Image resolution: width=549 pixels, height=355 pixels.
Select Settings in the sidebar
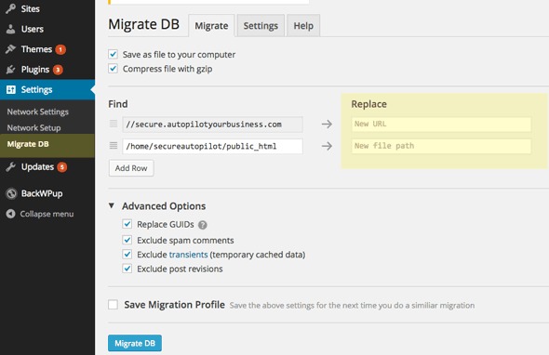pyautogui.click(x=47, y=89)
